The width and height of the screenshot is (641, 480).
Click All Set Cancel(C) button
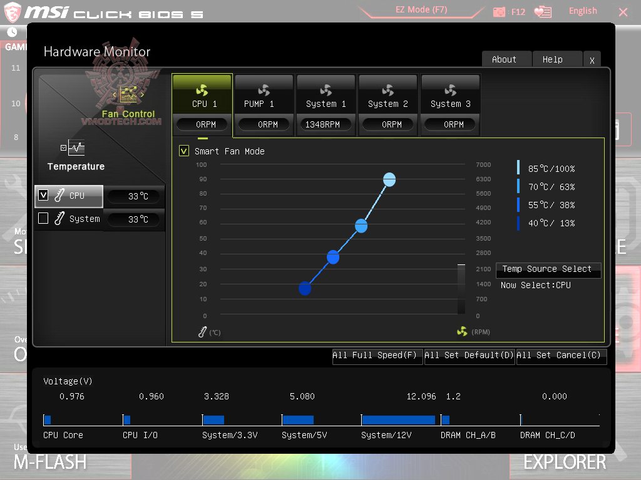point(562,356)
